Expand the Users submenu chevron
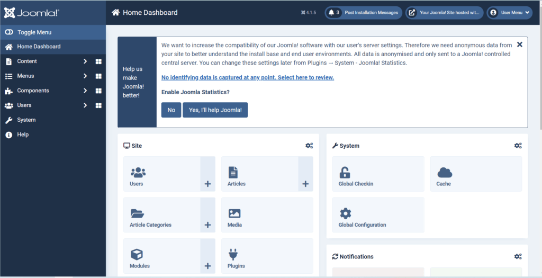Viewport: 542px width, 278px height. tap(85, 105)
